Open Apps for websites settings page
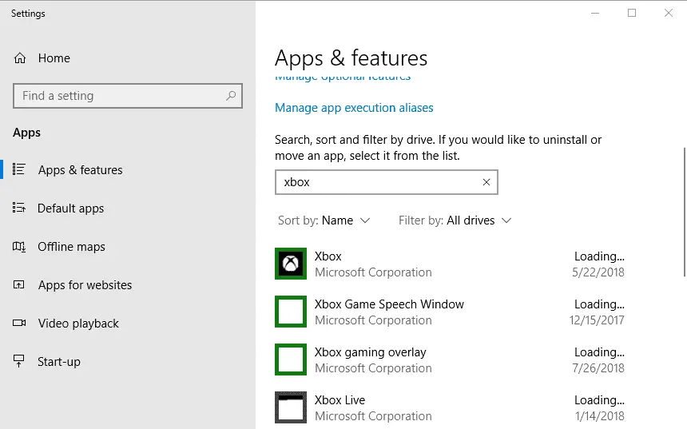The width and height of the screenshot is (687, 429). pyautogui.click(x=85, y=285)
